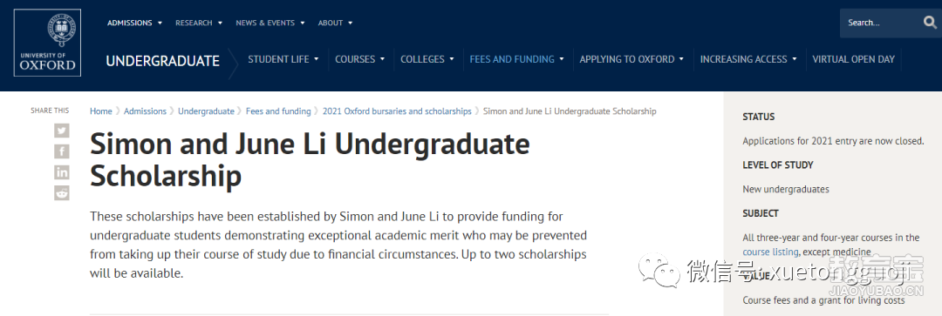Open the News & Events dropdown
This screenshot has width=942, height=316.
point(270,23)
